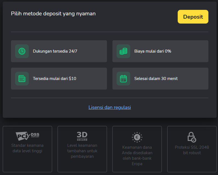Click the SSL padlock check icon

(x=192, y=137)
